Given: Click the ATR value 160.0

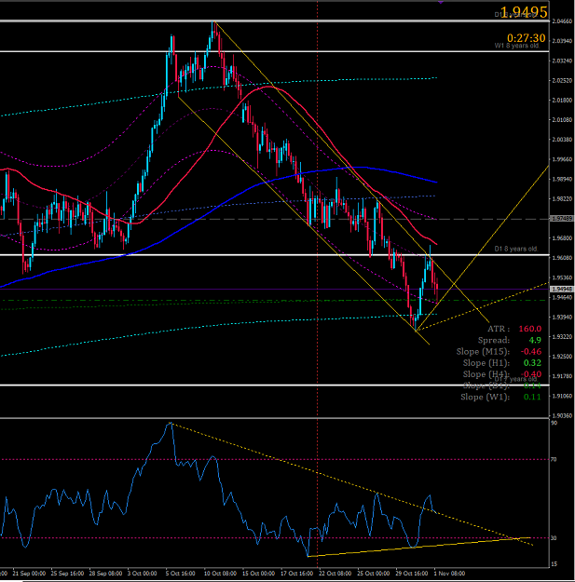Looking at the screenshot, I should [530, 329].
